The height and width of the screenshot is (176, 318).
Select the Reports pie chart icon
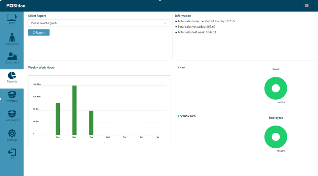[x=12, y=76]
